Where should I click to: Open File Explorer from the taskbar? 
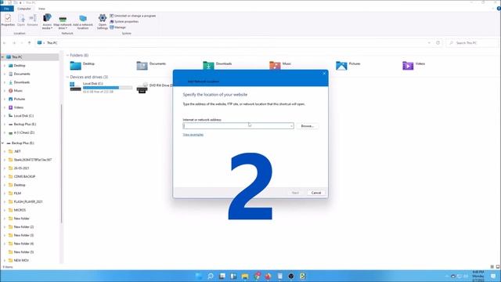point(245,276)
